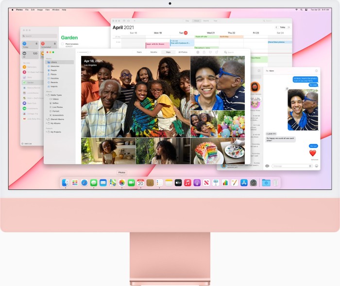
Task: Expand the Shared Albums section
Action: click(x=47, y=119)
